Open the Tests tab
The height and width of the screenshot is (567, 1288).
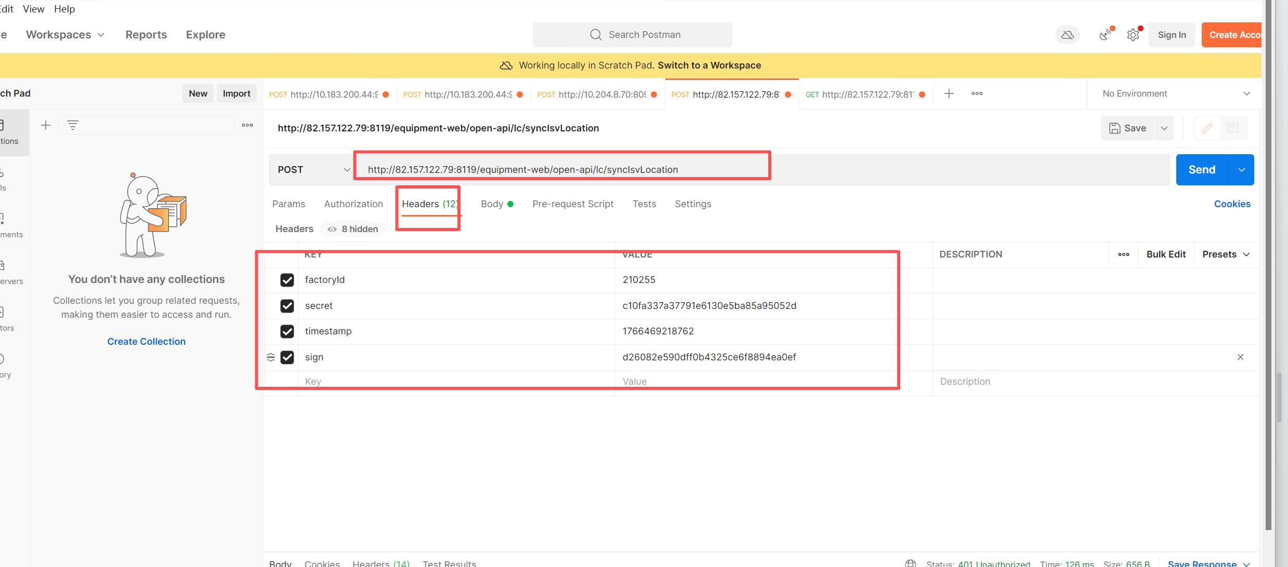click(644, 204)
